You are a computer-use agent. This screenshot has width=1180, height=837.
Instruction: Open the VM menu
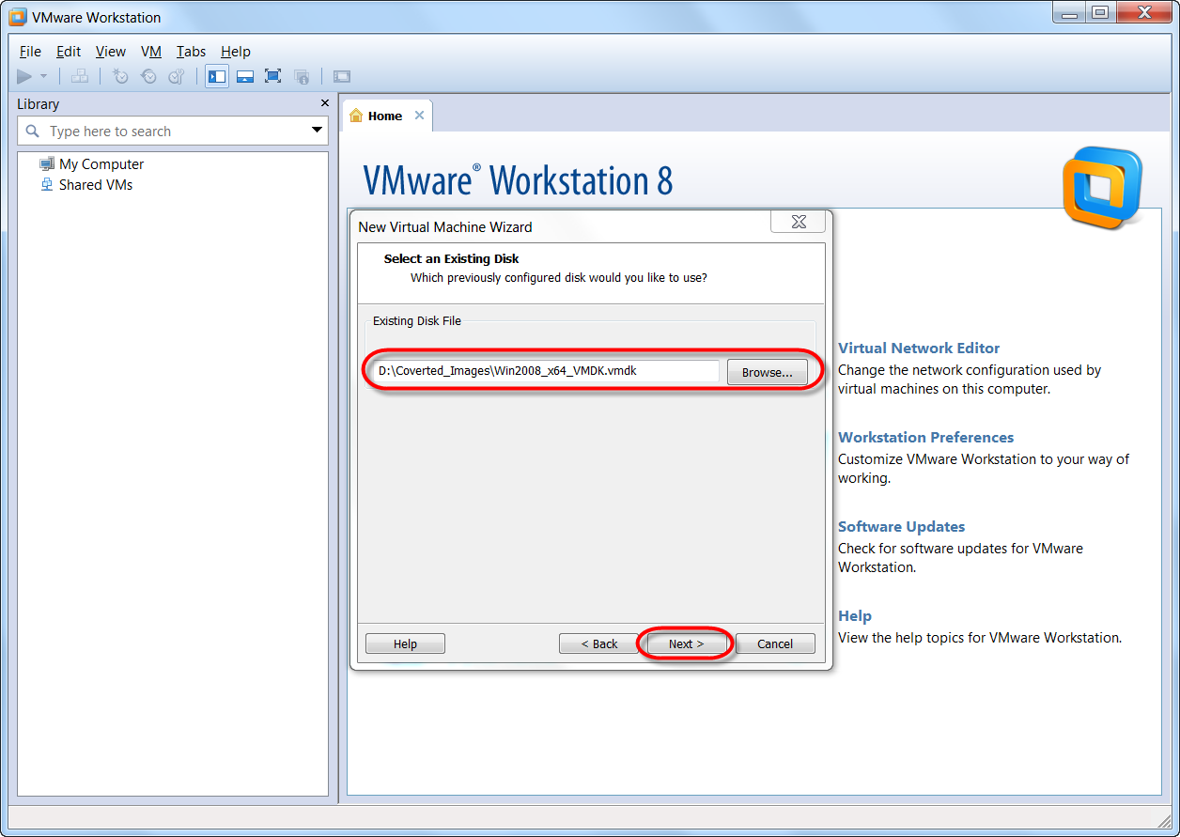pos(151,52)
